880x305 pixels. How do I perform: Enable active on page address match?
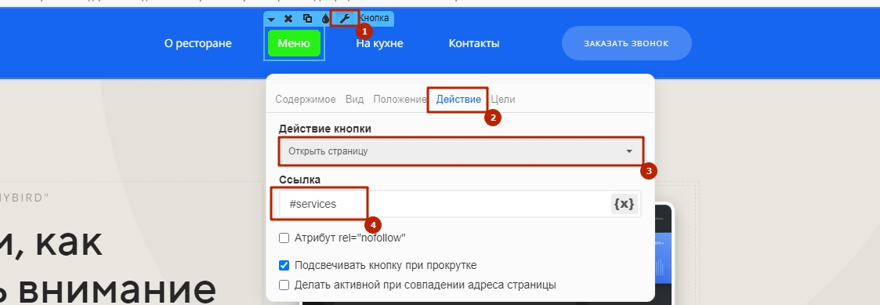coord(284,285)
